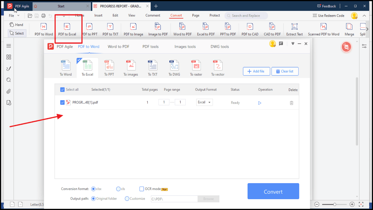
Task: Collapse the ribbon with up chevron
Action: pyautogui.click(x=364, y=16)
